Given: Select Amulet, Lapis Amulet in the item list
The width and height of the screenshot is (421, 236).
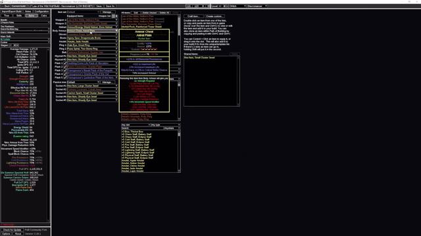Looking at the screenshot, I should (x=133, y=171).
